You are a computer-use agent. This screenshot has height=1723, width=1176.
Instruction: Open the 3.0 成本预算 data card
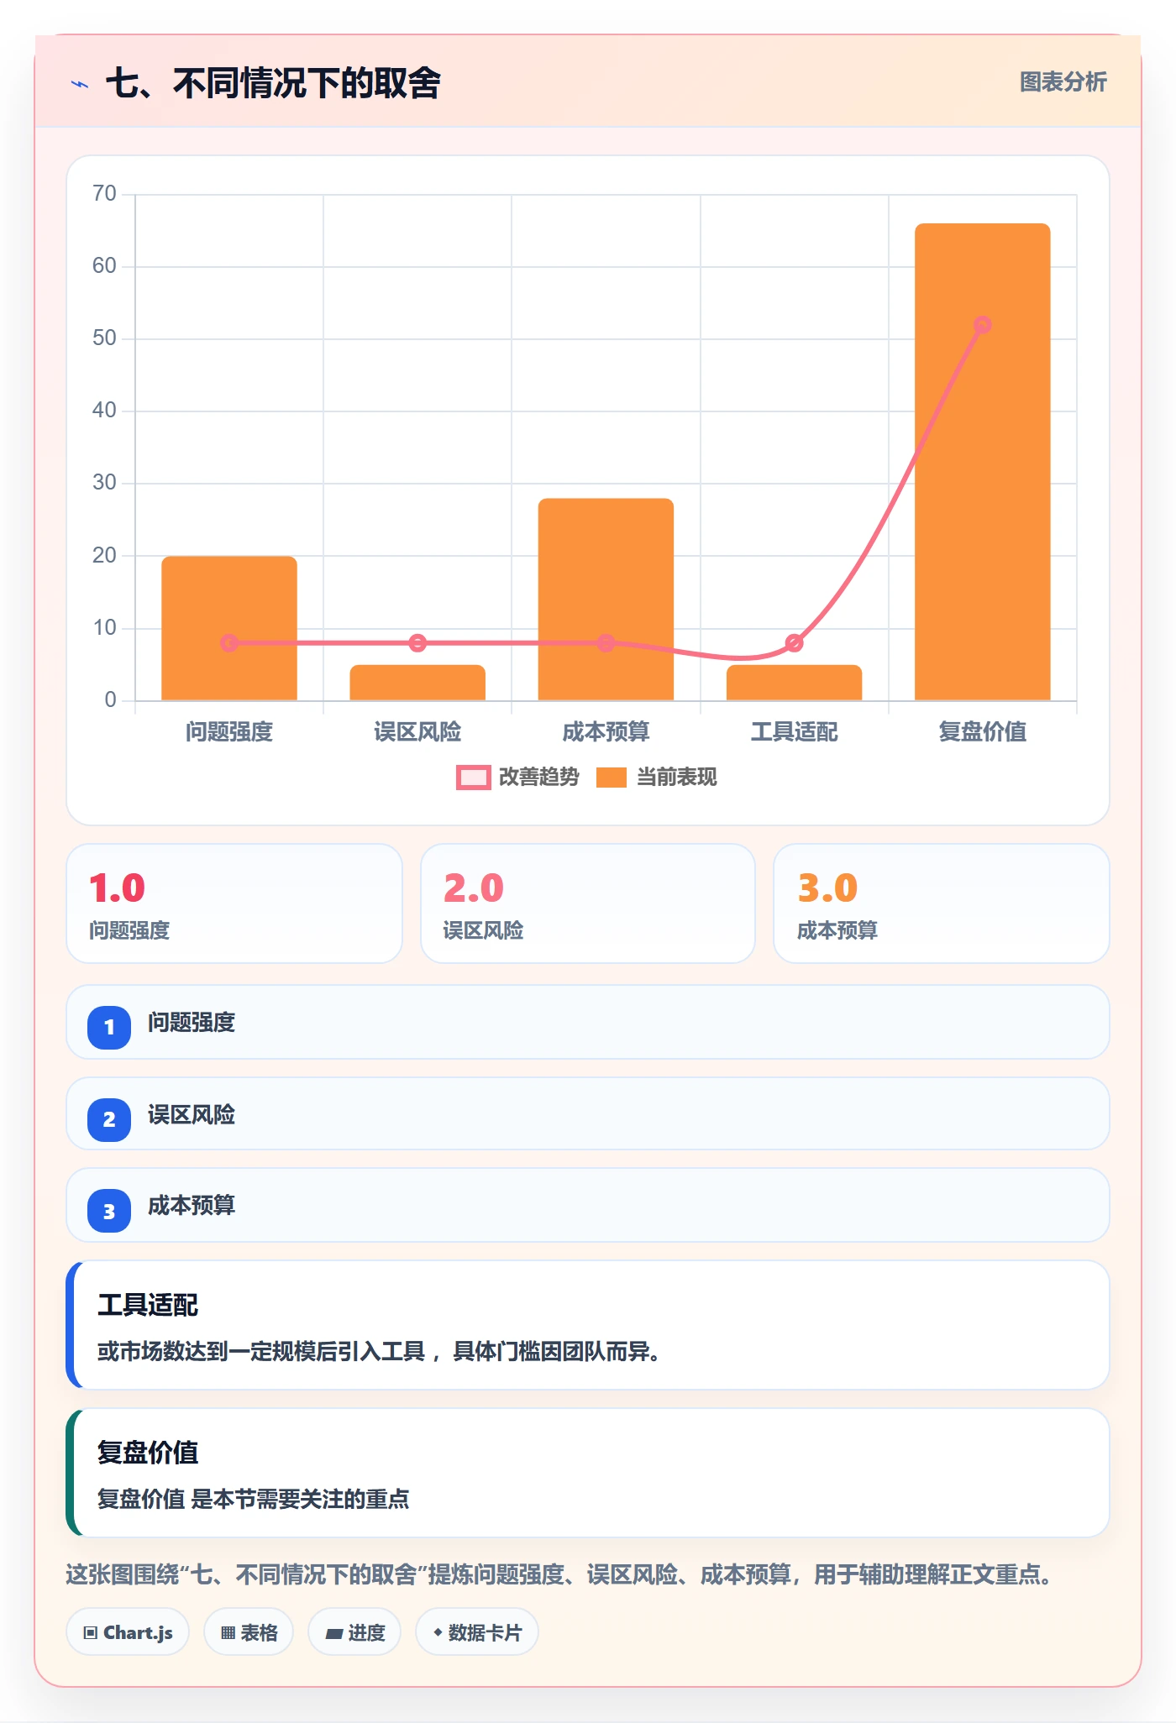pyautogui.click(x=942, y=903)
